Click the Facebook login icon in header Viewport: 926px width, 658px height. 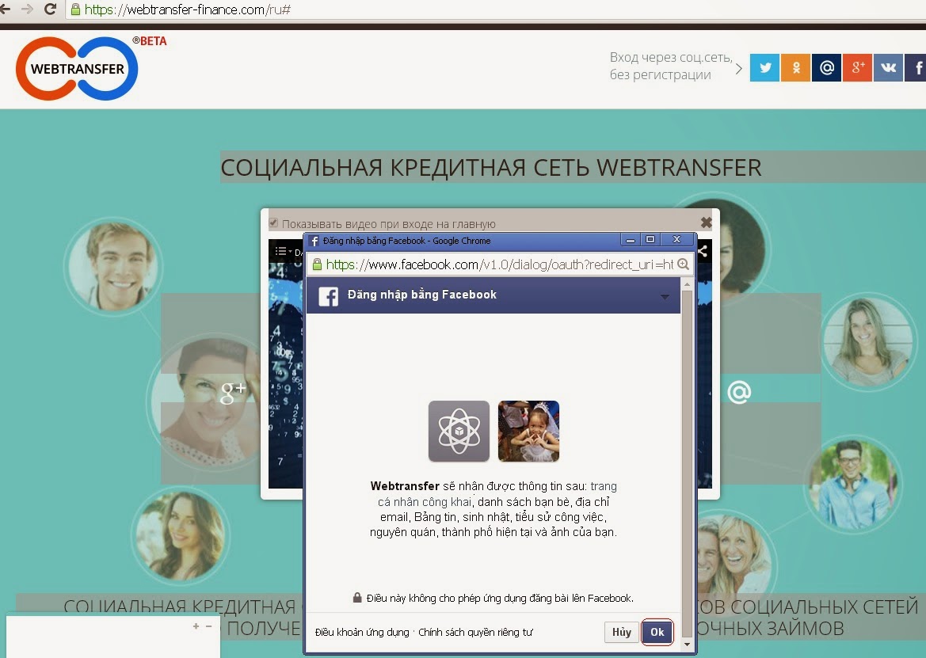[916, 67]
